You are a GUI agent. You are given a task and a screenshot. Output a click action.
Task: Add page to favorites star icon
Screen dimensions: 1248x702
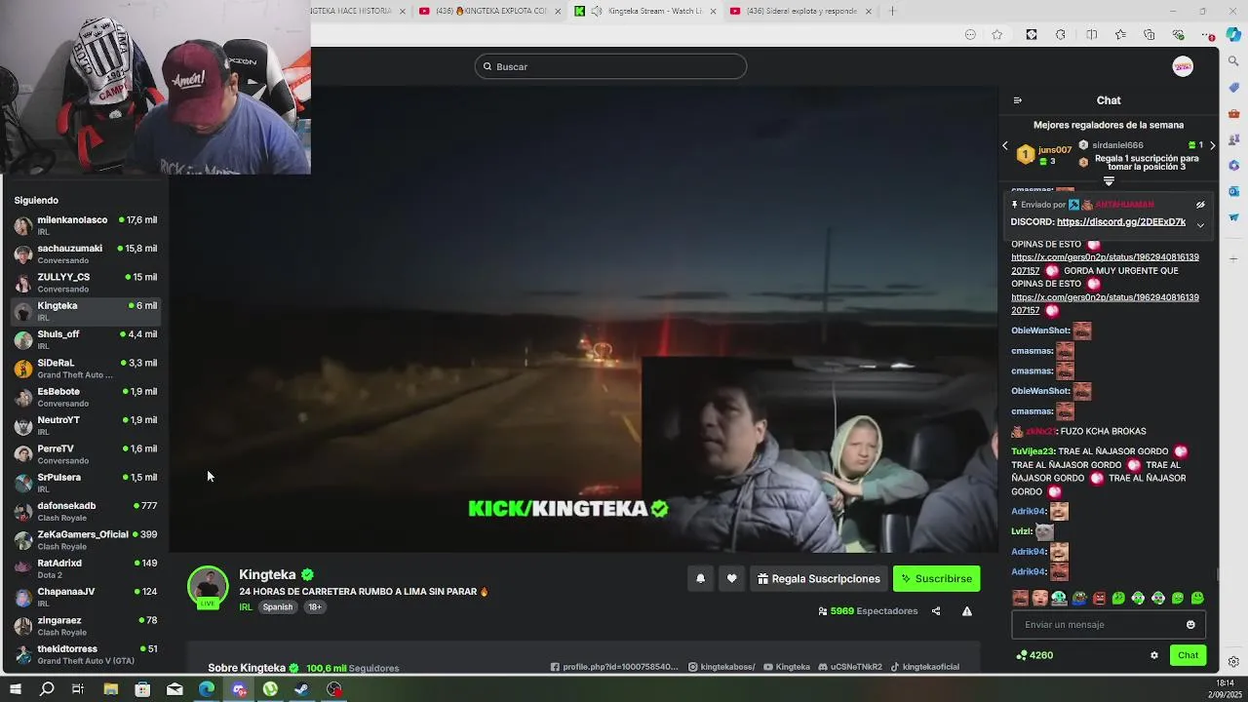click(x=996, y=35)
